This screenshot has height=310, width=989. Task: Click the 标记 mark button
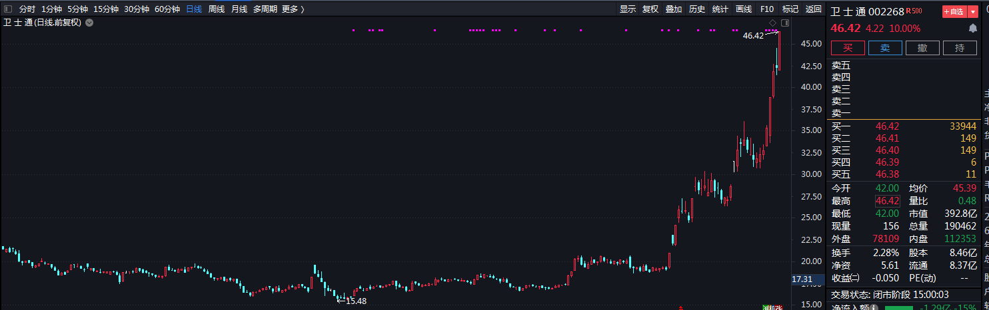(790, 9)
